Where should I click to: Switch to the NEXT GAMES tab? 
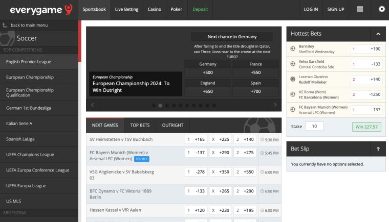(105, 125)
